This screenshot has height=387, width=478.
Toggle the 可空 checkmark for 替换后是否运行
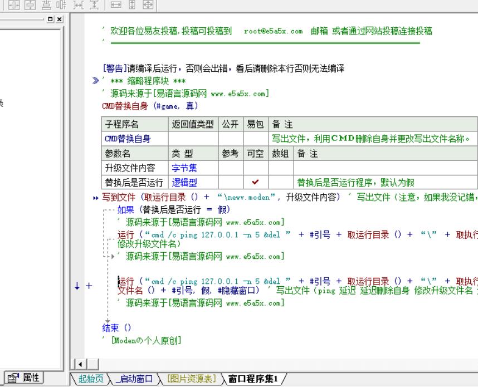tap(256, 182)
